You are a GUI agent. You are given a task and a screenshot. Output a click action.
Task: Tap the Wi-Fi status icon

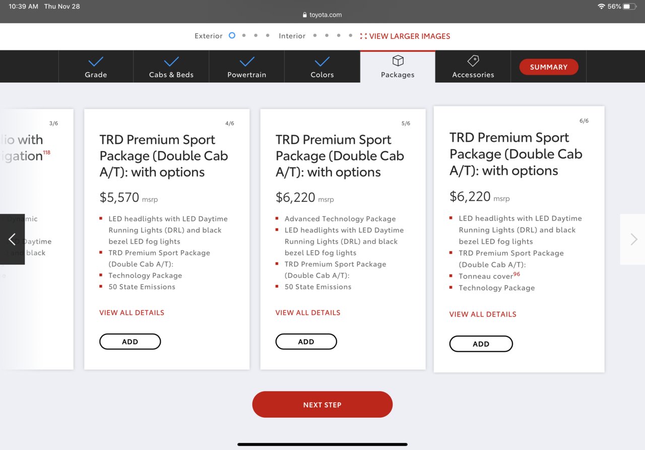[601, 7]
